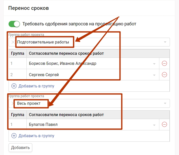Toggle the prolongation approval requirement switch
Viewport: 179px width, 155px height.
tap(14, 24)
